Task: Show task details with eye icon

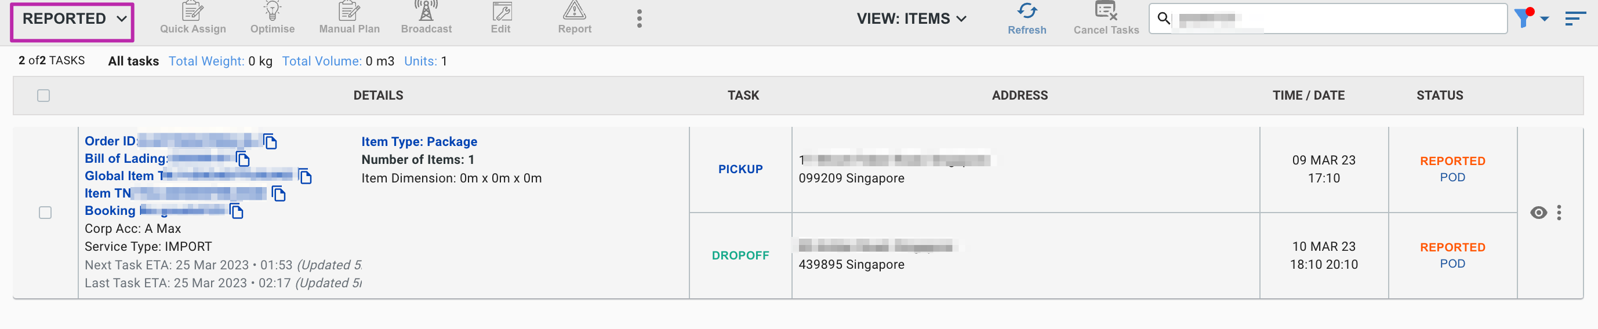Action: [1538, 213]
